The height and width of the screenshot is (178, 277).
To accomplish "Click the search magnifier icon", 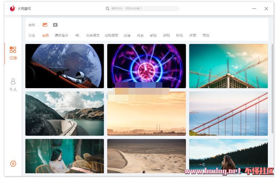I will (108, 8).
